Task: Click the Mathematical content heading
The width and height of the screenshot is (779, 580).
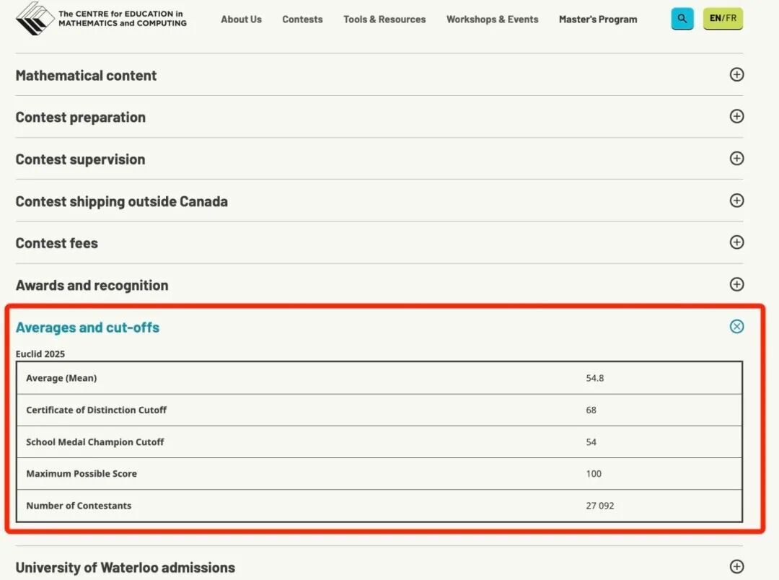Action: pyautogui.click(x=86, y=76)
